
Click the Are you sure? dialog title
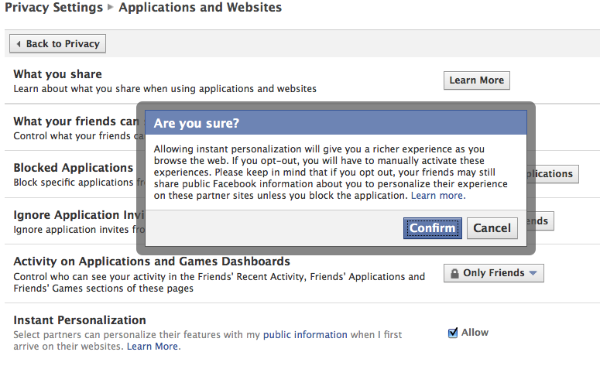(197, 123)
